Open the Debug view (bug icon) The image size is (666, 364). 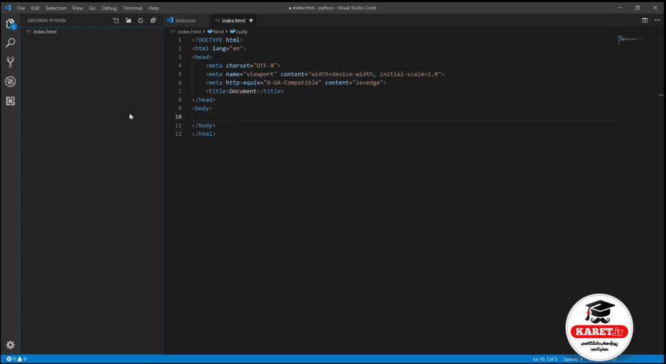tap(10, 81)
